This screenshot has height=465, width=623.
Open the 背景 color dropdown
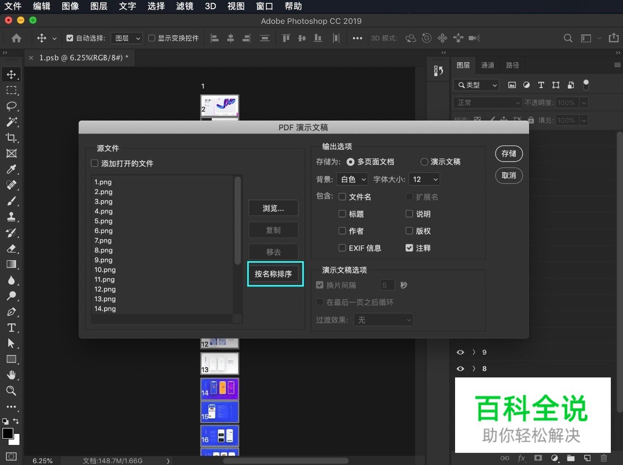352,179
